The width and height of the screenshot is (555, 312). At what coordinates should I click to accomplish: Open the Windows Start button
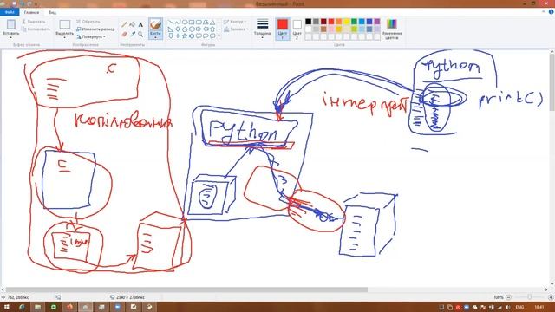[x=6, y=307]
